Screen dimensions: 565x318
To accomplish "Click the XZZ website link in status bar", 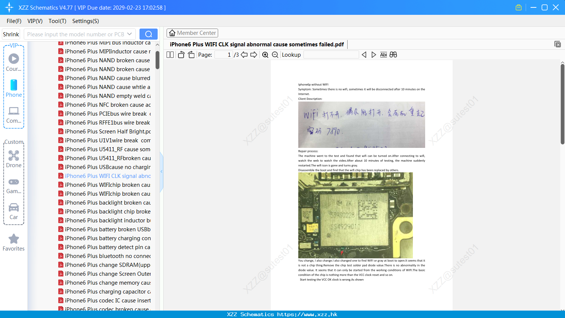I will [x=307, y=314].
